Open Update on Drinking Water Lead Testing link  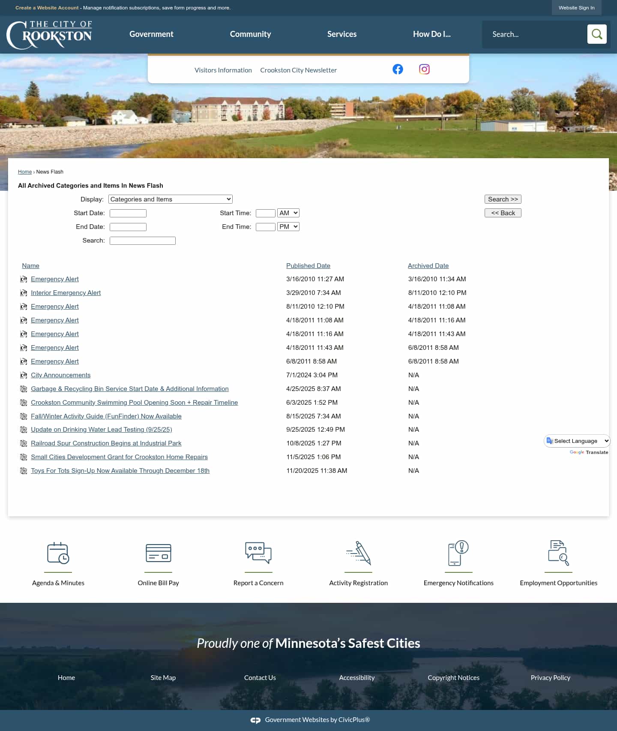102,430
